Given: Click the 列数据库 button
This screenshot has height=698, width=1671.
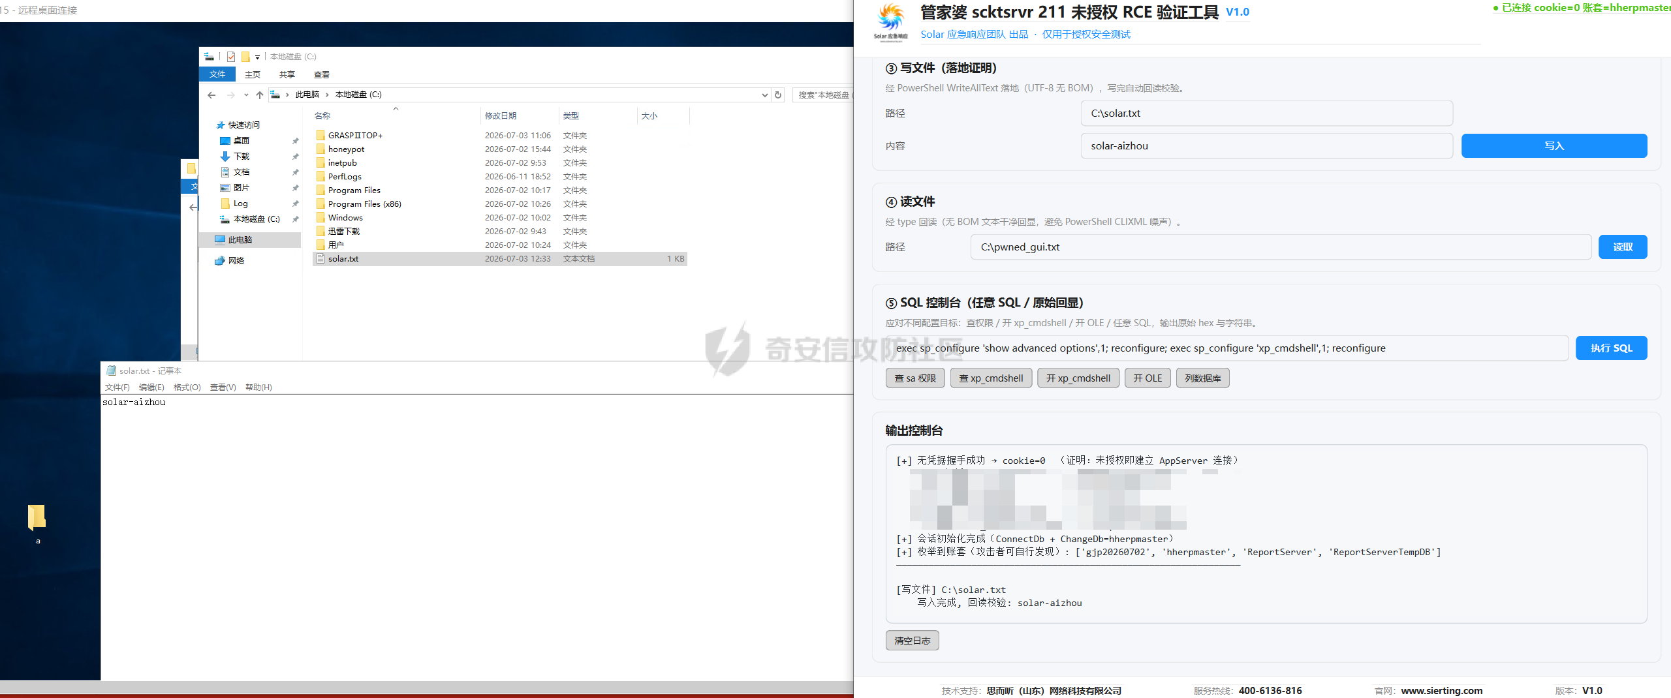Looking at the screenshot, I should [1203, 378].
